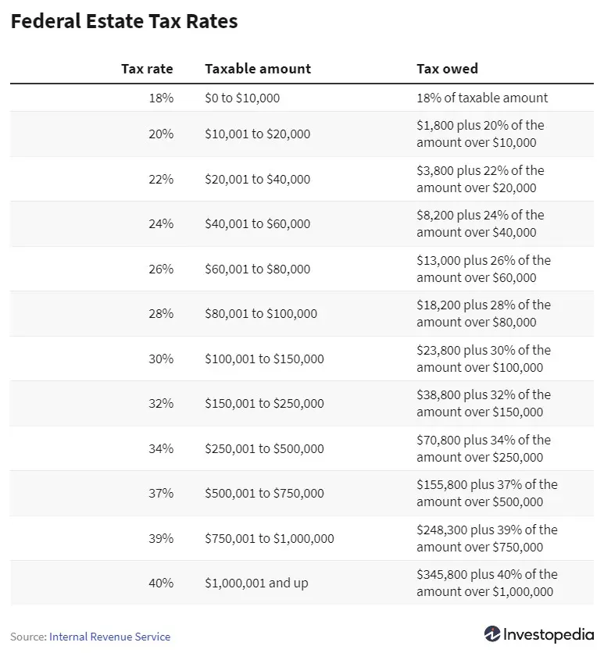Click the $3,800 plus 22% cell

(x=481, y=179)
